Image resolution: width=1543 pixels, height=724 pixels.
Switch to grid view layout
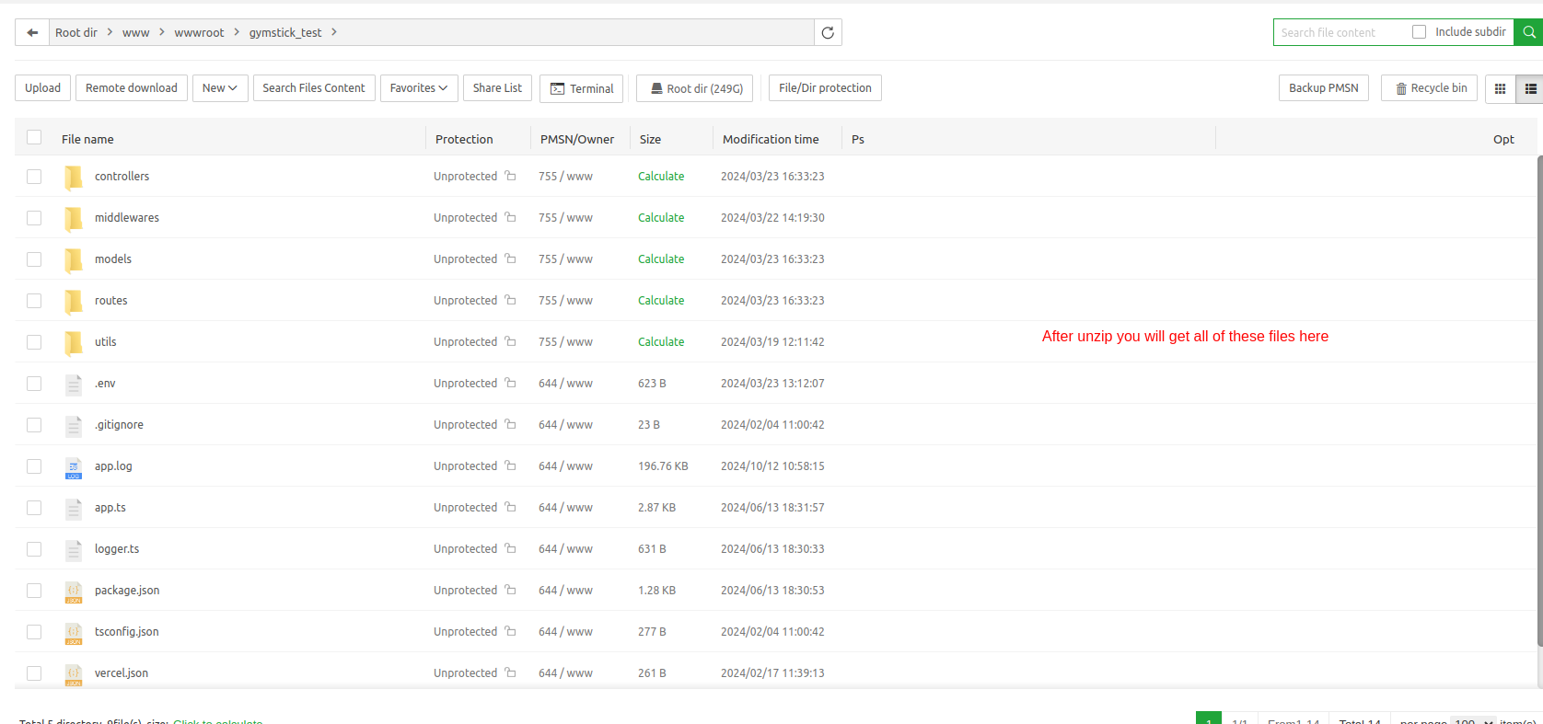pos(1500,88)
